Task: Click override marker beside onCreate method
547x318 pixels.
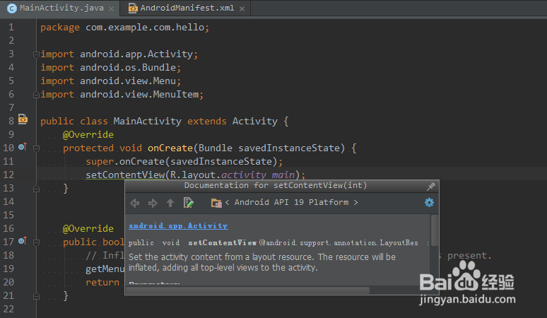Action: pyautogui.click(x=22, y=147)
